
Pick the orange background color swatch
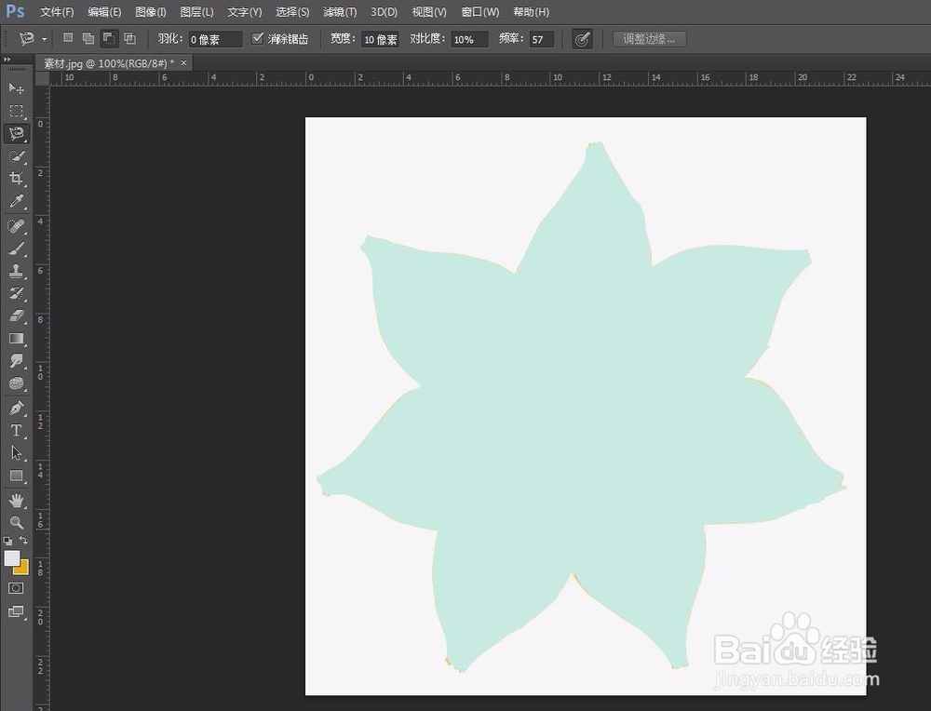[23, 570]
